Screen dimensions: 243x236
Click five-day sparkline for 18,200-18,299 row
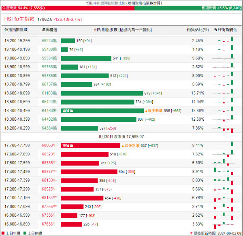pyautogui.click(x=223, y=130)
